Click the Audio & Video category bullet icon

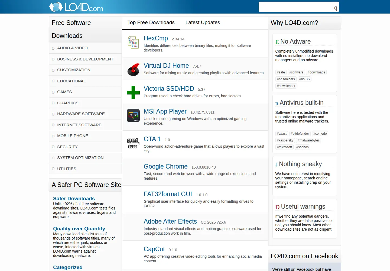pyautogui.click(x=53, y=48)
